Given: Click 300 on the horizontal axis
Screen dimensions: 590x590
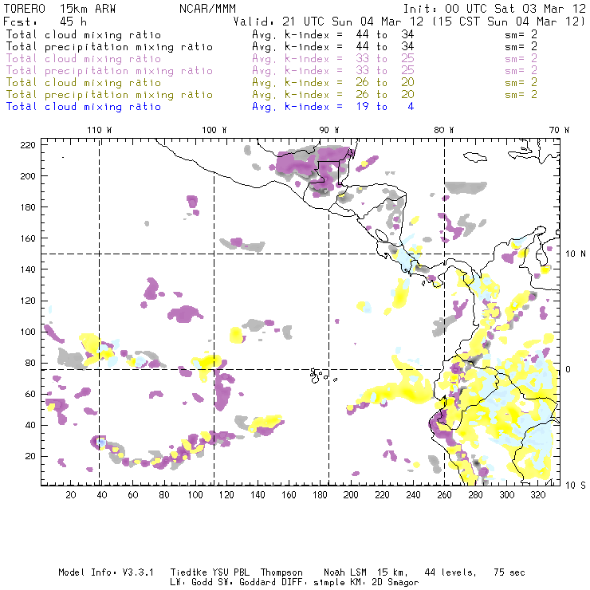Looking at the screenshot, I should (x=507, y=495).
